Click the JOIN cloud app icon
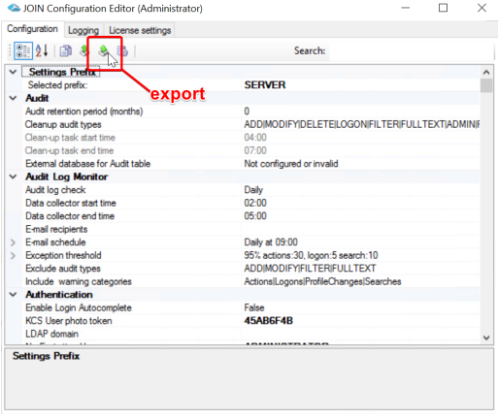 14,8
